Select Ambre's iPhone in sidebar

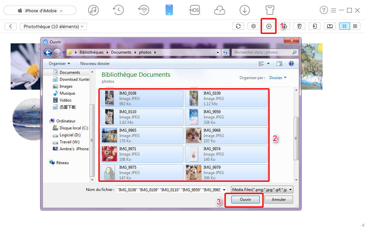pos(71,149)
